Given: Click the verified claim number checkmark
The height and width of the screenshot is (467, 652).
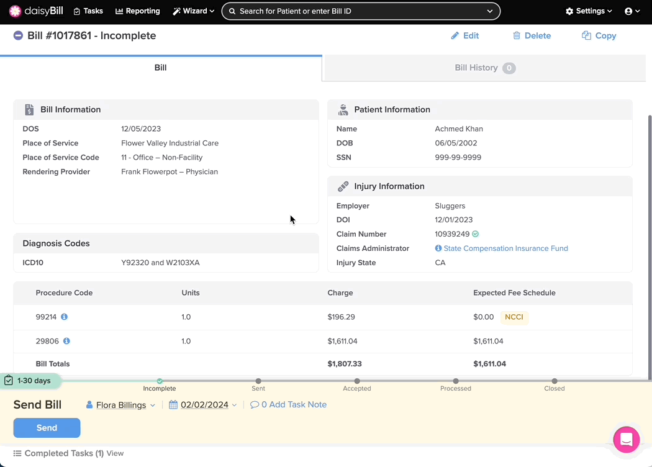Looking at the screenshot, I should pyautogui.click(x=475, y=234).
